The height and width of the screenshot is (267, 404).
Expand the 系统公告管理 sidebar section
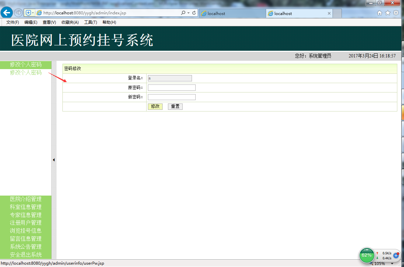(26, 247)
